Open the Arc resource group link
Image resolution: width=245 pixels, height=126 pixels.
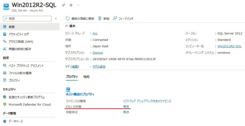[x=95, y=33]
